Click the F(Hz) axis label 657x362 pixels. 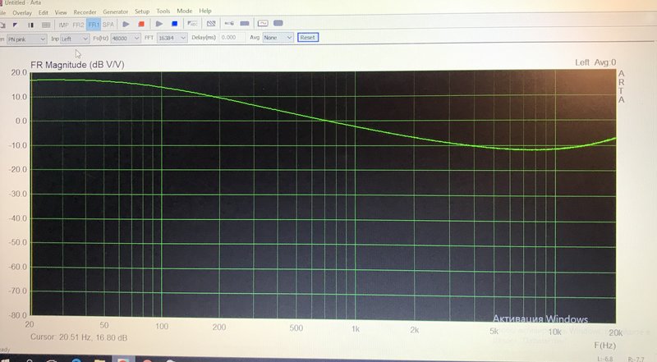point(605,346)
